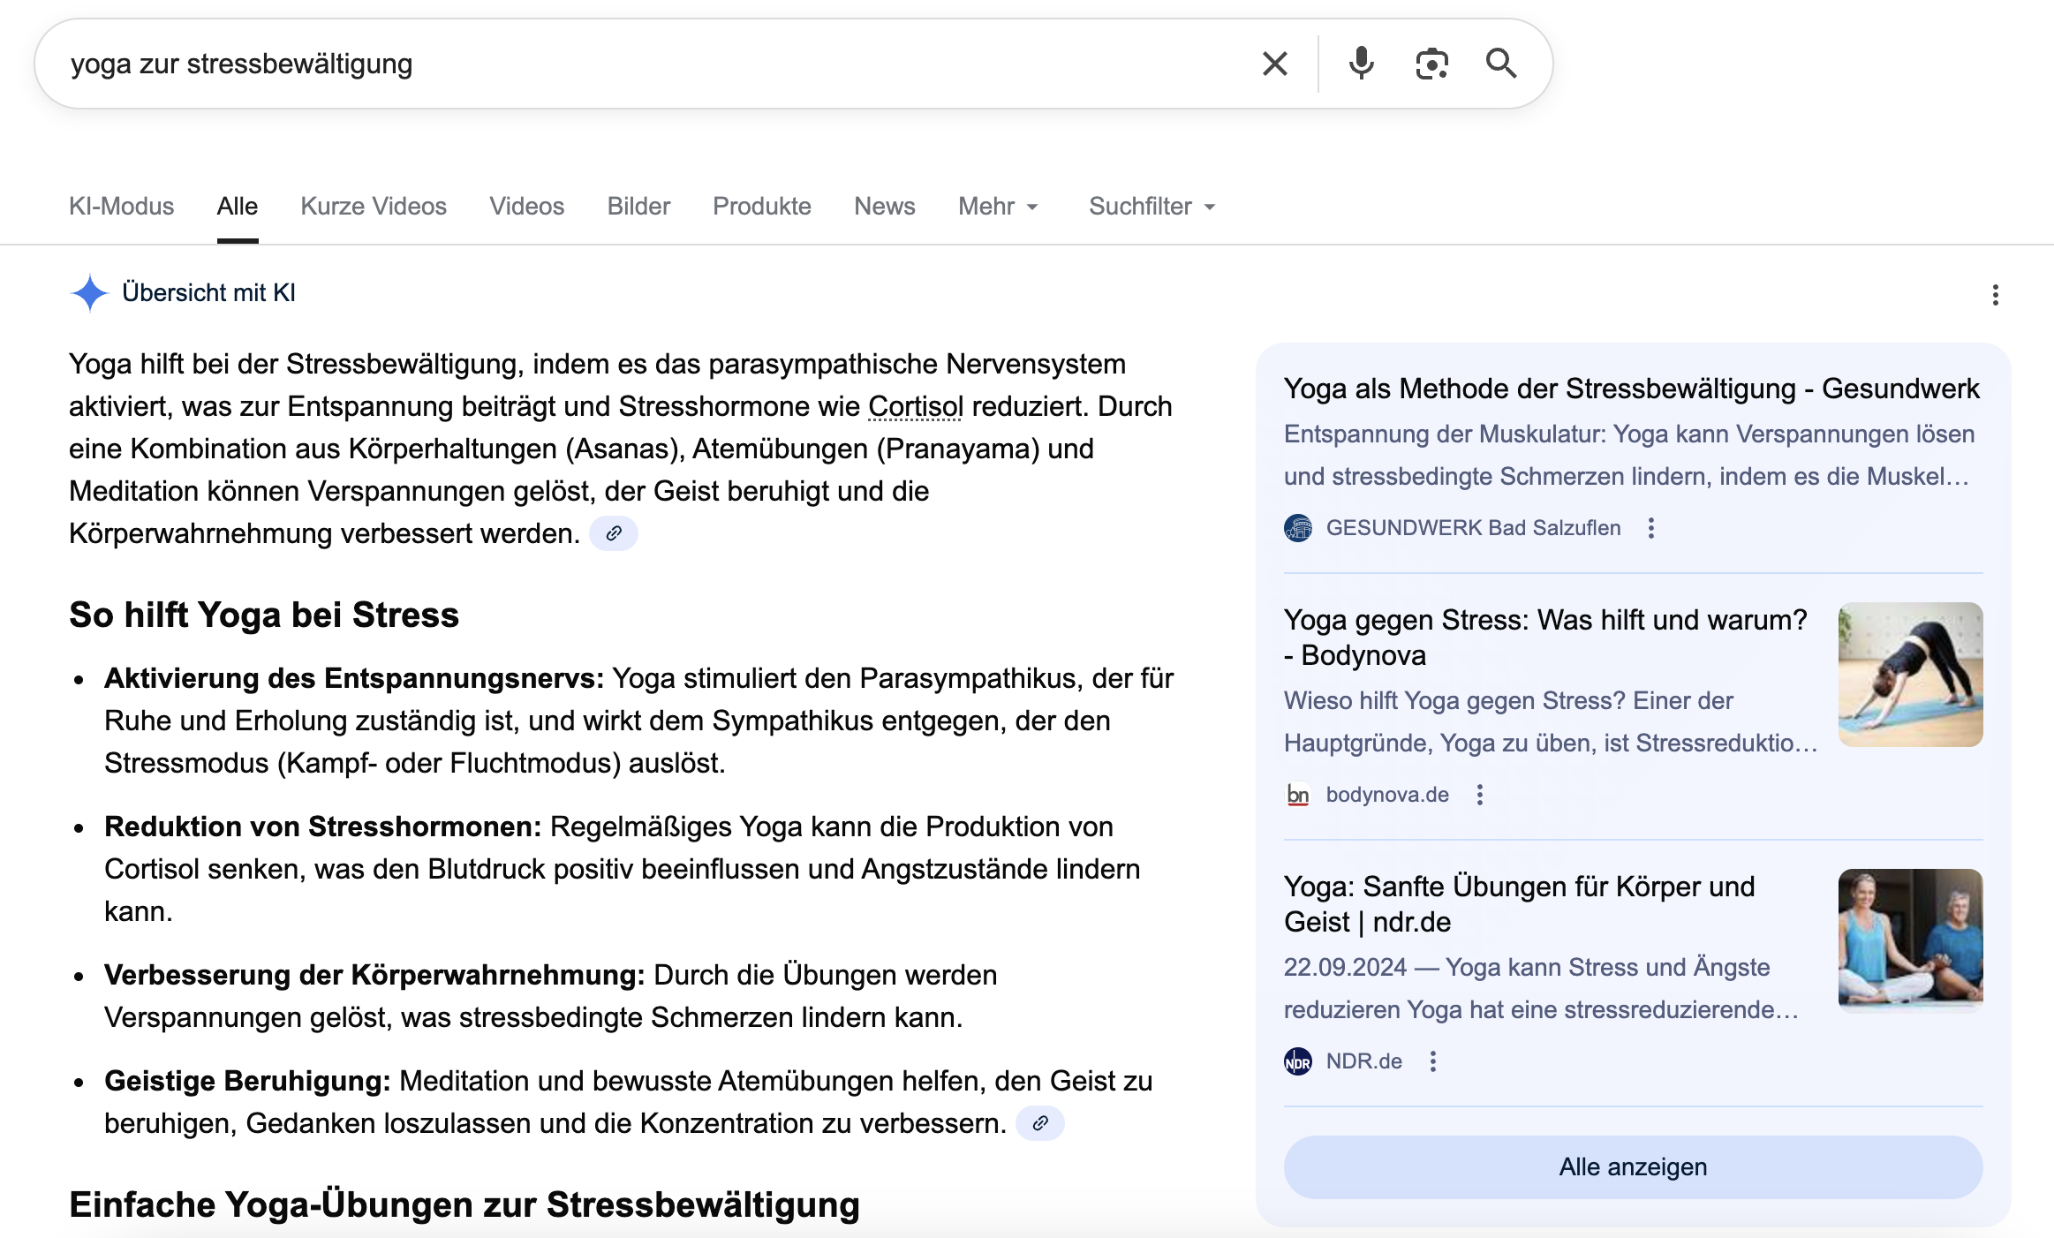Switch to the KI-Modus tab

pyautogui.click(x=122, y=207)
